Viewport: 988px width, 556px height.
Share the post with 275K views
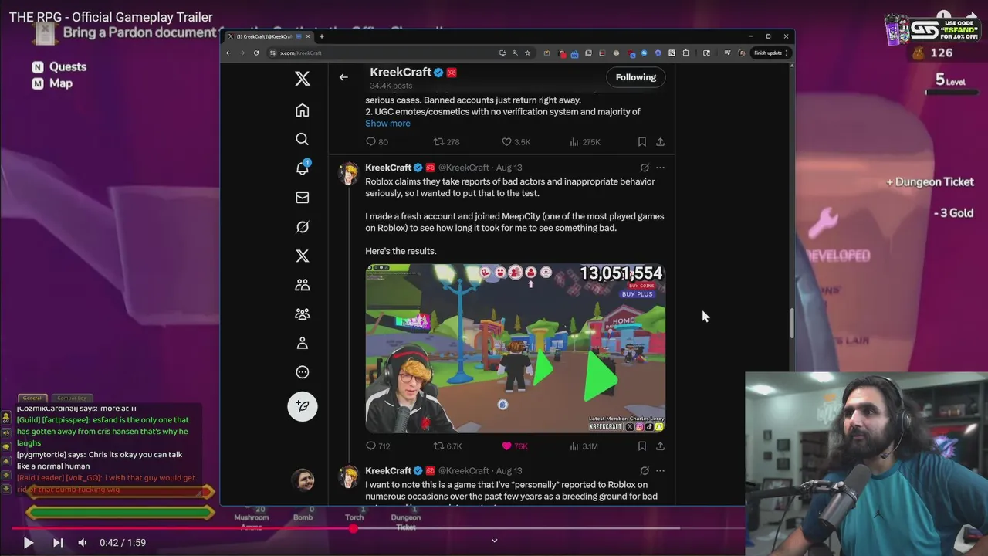coord(660,142)
